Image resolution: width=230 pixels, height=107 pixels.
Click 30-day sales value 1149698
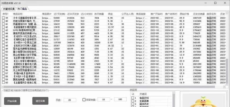[x=71, y=64]
